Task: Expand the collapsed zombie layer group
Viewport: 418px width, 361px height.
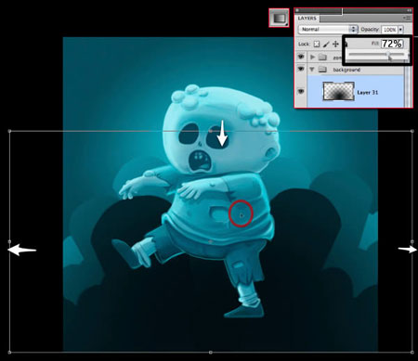Action: tap(312, 57)
